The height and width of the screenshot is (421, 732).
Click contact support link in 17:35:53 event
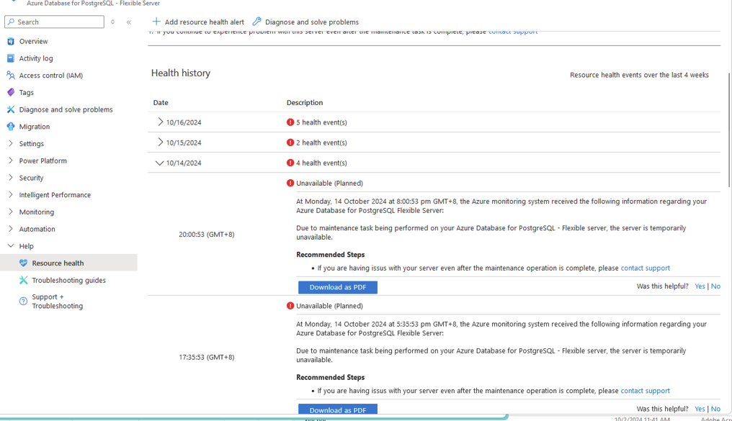point(645,391)
